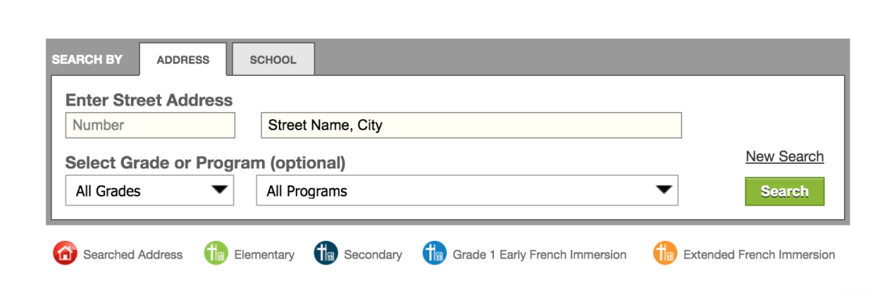Click the New Search link
873x295 pixels.
tap(784, 156)
